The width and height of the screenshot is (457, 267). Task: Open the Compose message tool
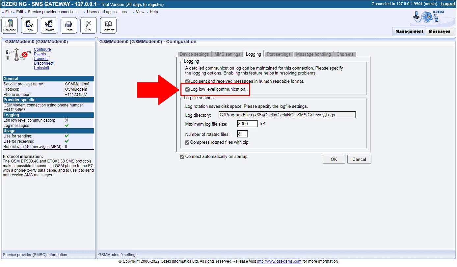(10, 25)
